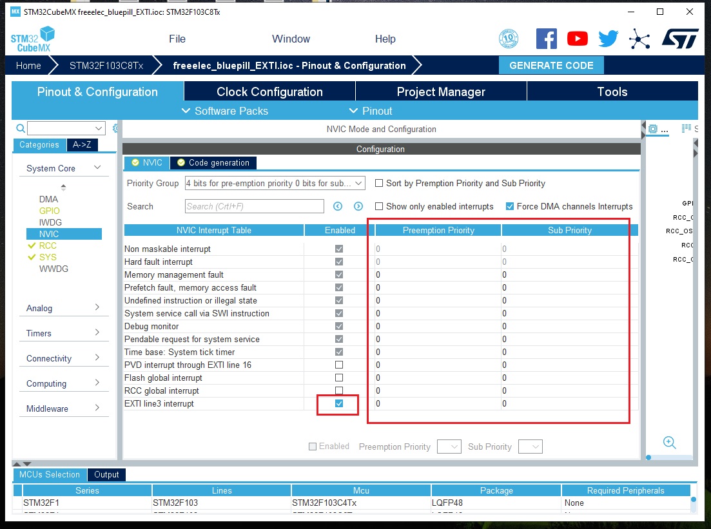Open the categories settings gear icon

coord(115,128)
